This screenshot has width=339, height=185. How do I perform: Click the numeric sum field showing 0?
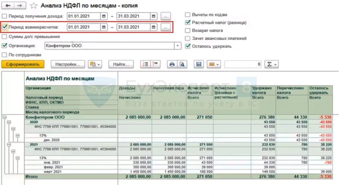pos(243,64)
